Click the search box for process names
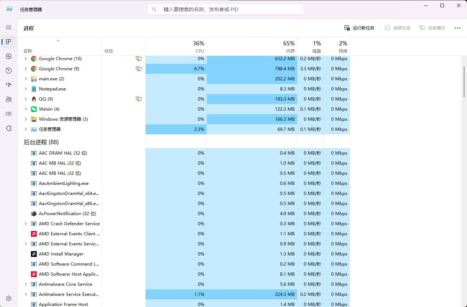Image resolution: width=467 pixels, height=307 pixels. tap(225, 9)
